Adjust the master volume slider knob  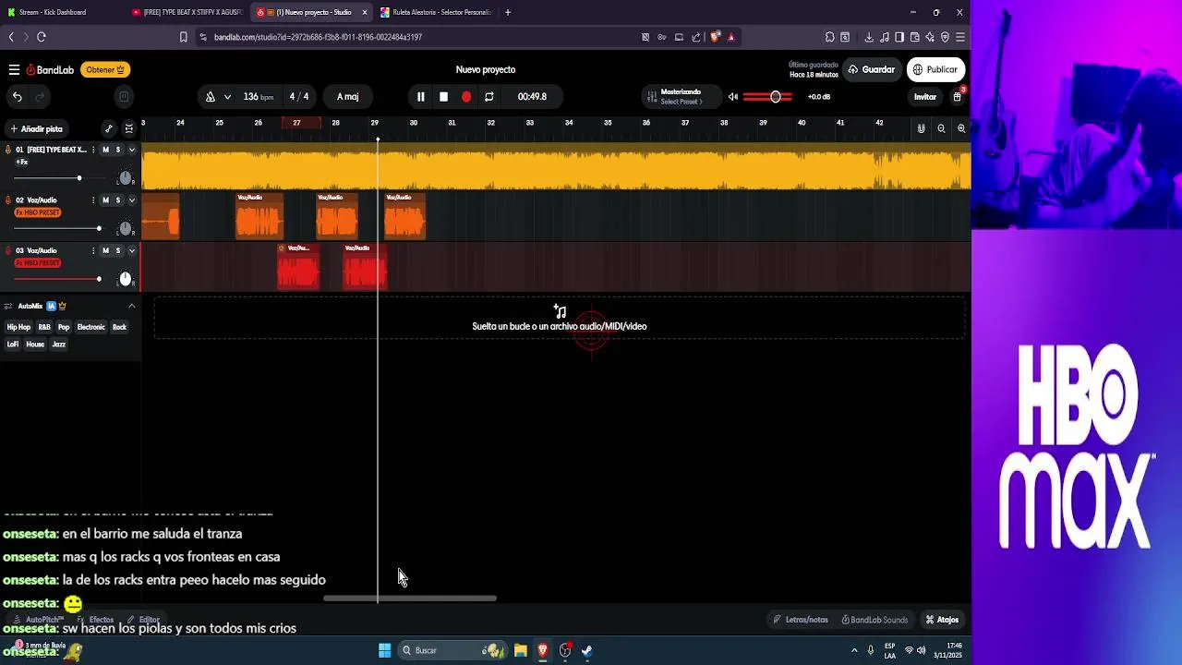[776, 96]
